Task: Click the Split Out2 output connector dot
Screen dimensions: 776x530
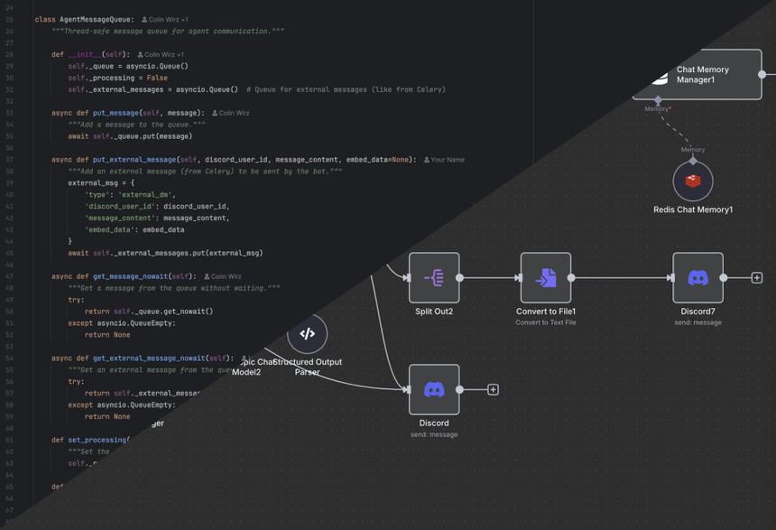Action: (459, 278)
